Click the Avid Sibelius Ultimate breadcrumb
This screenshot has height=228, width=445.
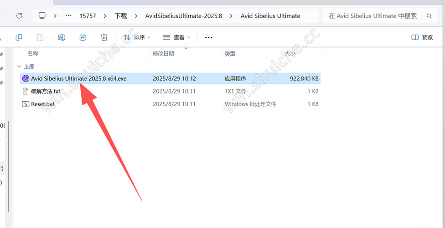coord(270,16)
